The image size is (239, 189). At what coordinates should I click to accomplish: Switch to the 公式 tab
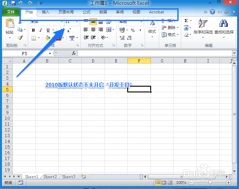click(x=87, y=12)
